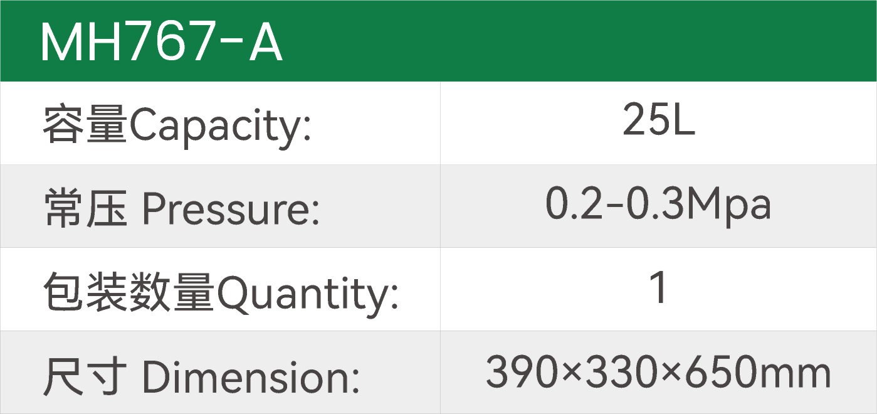The image size is (877, 414).
Task: Click the 25L capacity value
Action: click(x=658, y=122)
